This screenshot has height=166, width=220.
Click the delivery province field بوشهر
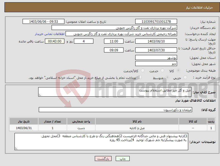tap(156, 57)
